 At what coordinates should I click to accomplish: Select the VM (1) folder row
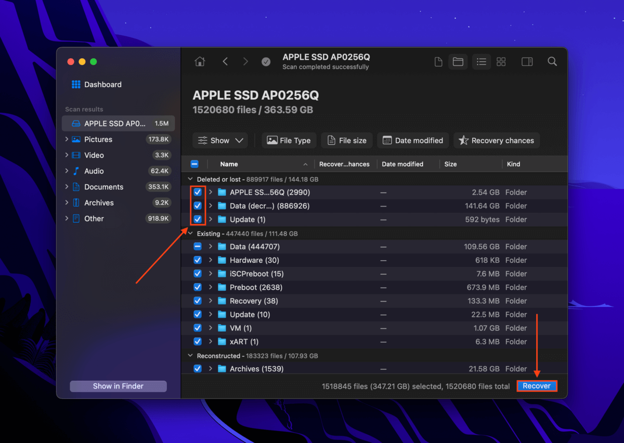pyautogui.click(x=374, y=328)
